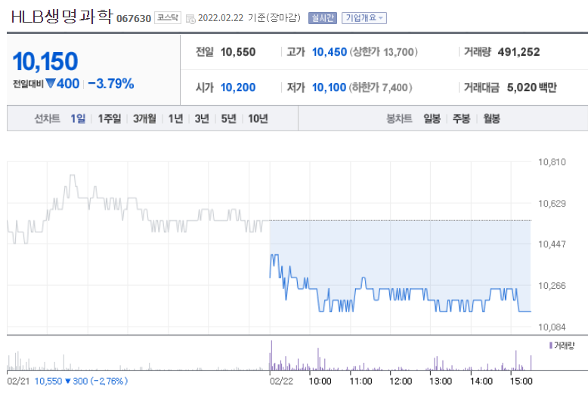The width and height of the screenshot is (588, 399).
Task: Click the 거래량 volume legend marker
Action: click(x=551, y=345)
